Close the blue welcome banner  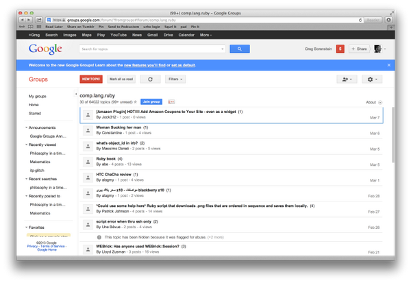coord(388,65)
